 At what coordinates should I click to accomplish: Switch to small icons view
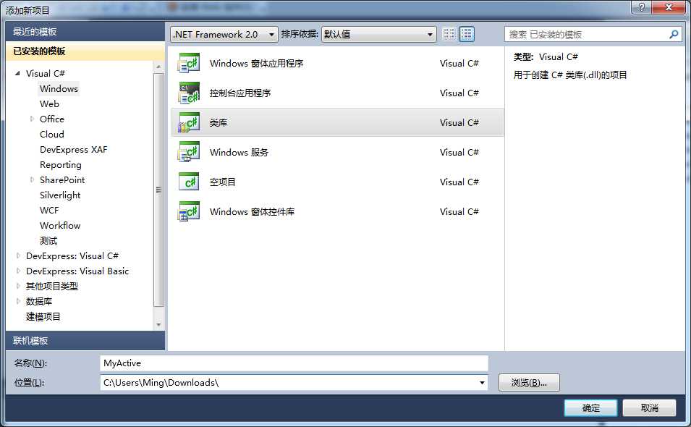pyautogui.click(x=449, y=34)
